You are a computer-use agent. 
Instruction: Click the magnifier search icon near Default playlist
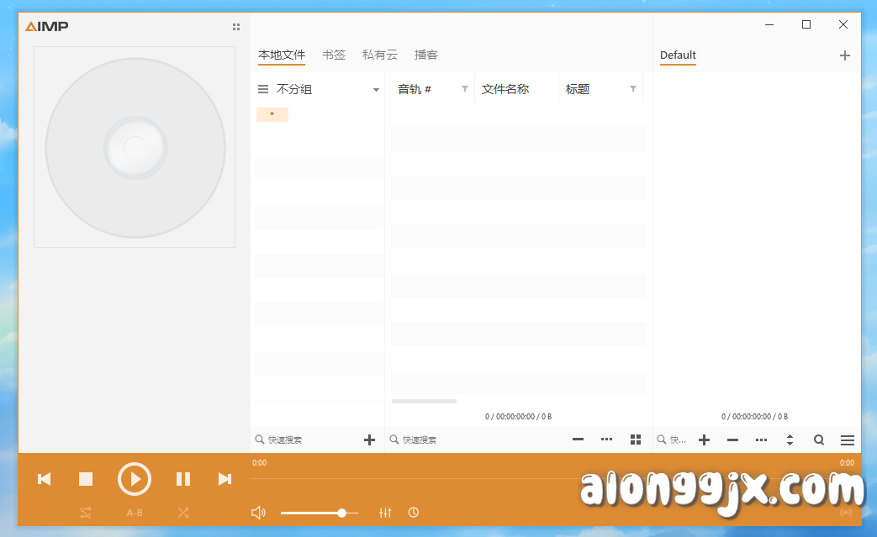(x=818, y=440)
